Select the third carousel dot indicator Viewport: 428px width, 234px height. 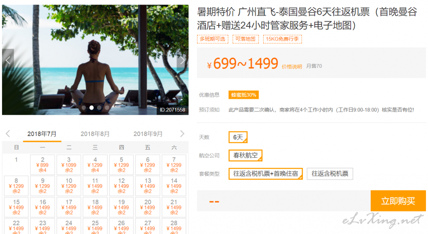[99, 108]
